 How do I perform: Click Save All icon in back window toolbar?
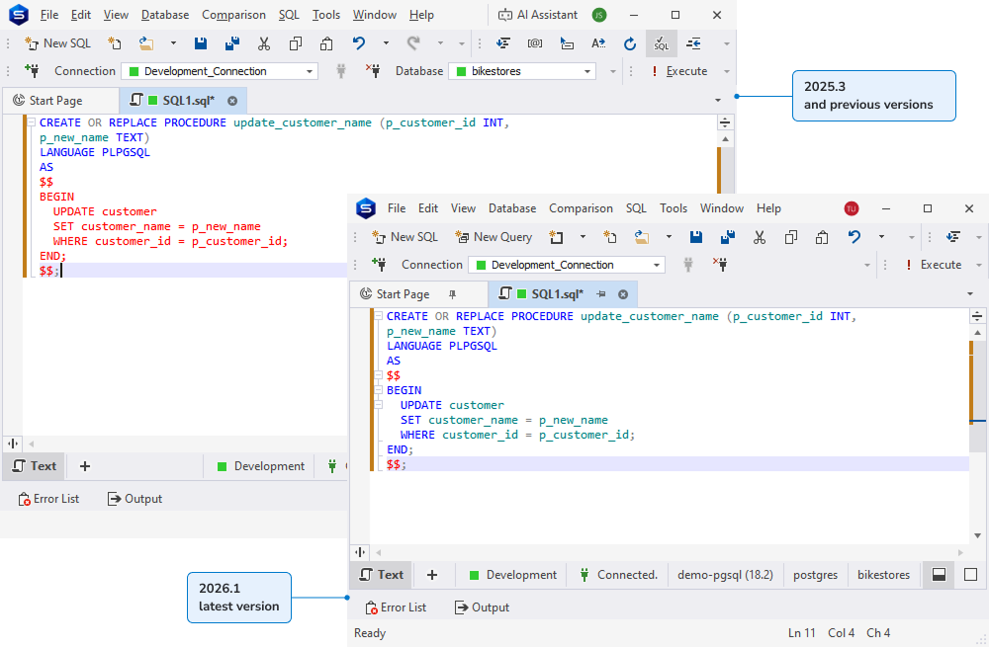coord(232,43)
